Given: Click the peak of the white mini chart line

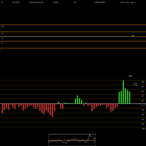Looking at the screenshot, I should [90, 135].
